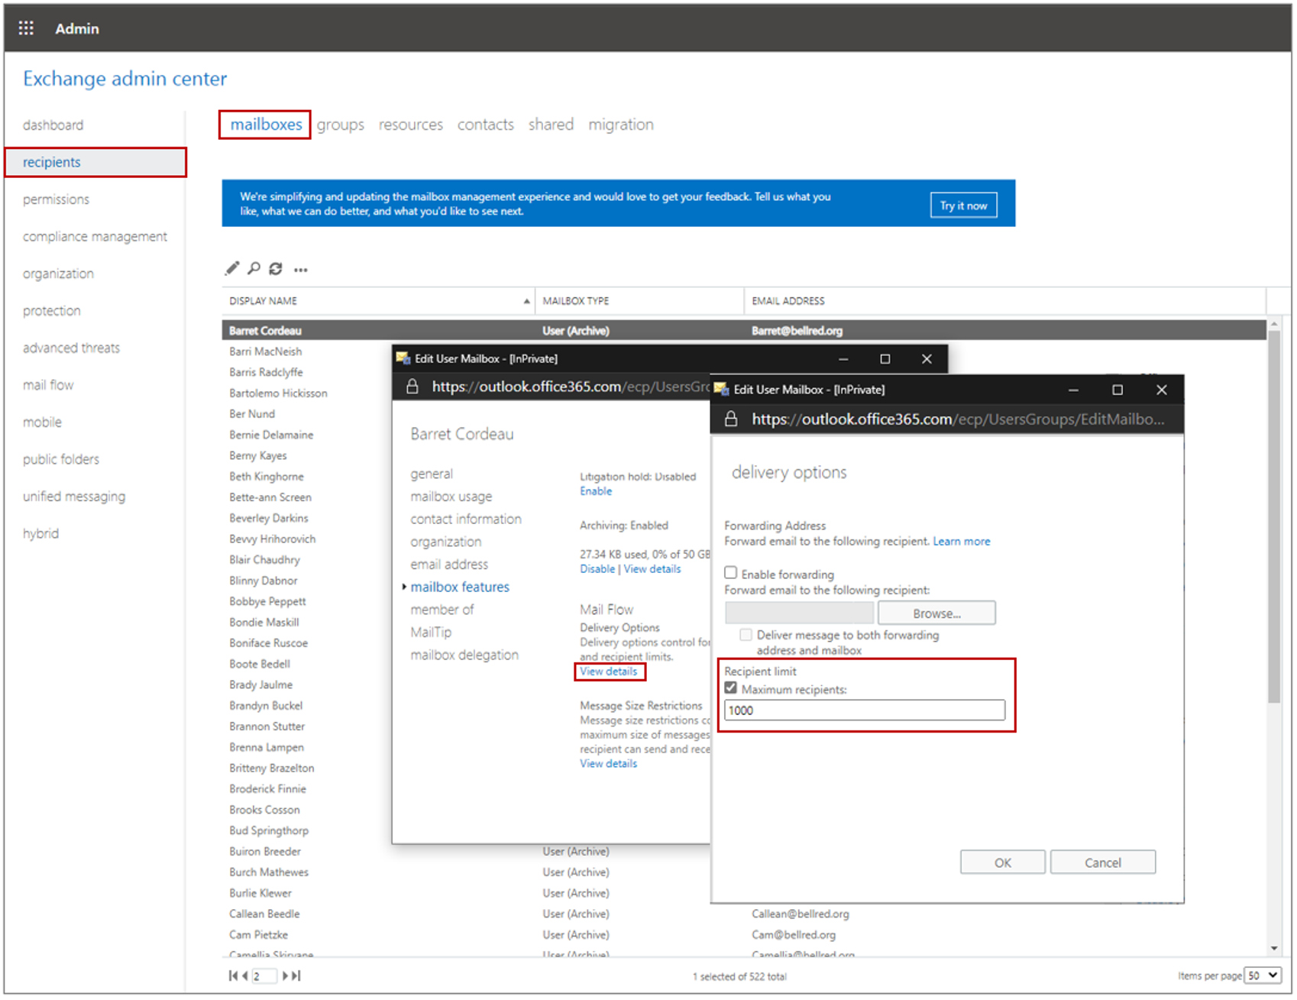Switch to the groups tab
The image size is (1297, 1000).
[x=341, y=125]
